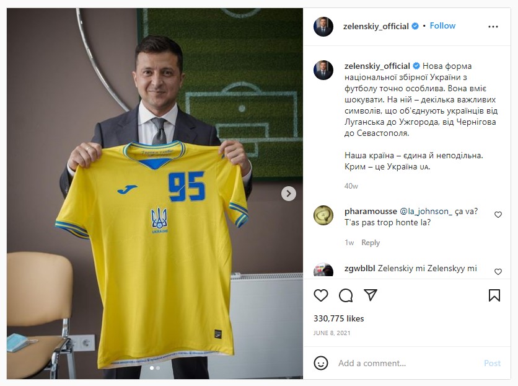The image size is (518, 386).
Task: Open pharamousse's profile picture
Action: click(323, 215)
